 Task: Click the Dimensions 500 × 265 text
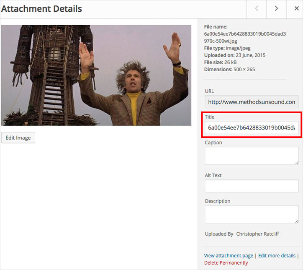[x=230, y=69]
